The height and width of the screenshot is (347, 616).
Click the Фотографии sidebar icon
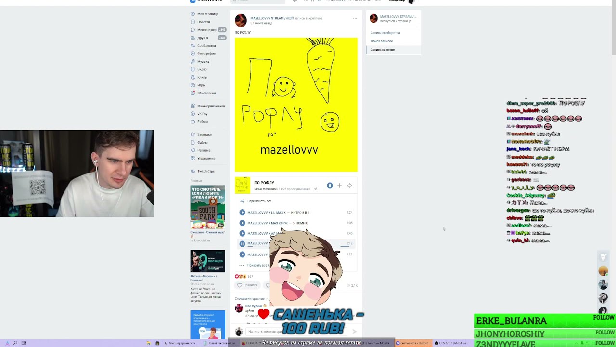[x=193, y=53]
